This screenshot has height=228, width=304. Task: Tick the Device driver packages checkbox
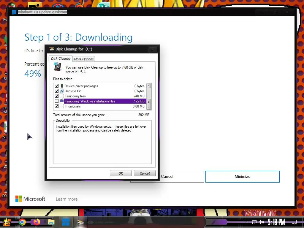click(x=57, y=86)
